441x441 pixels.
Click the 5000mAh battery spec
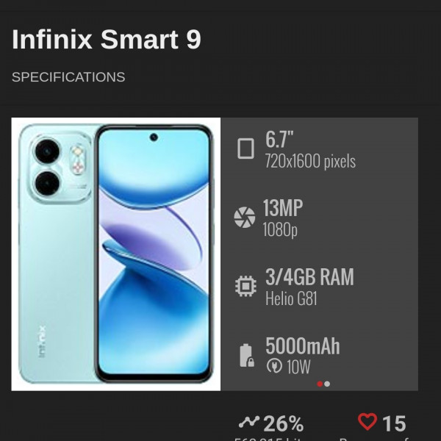(x=303, y=346)
